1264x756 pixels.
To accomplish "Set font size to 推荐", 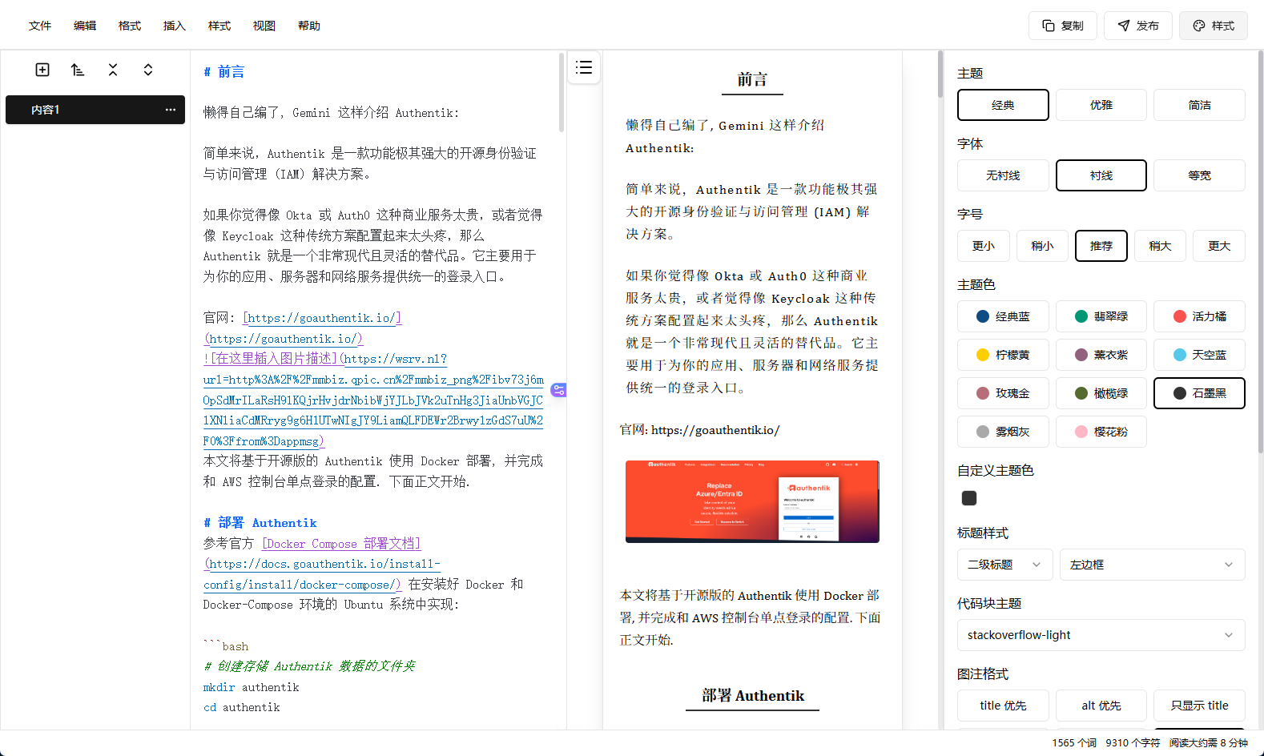I will tap(1101, 246).
